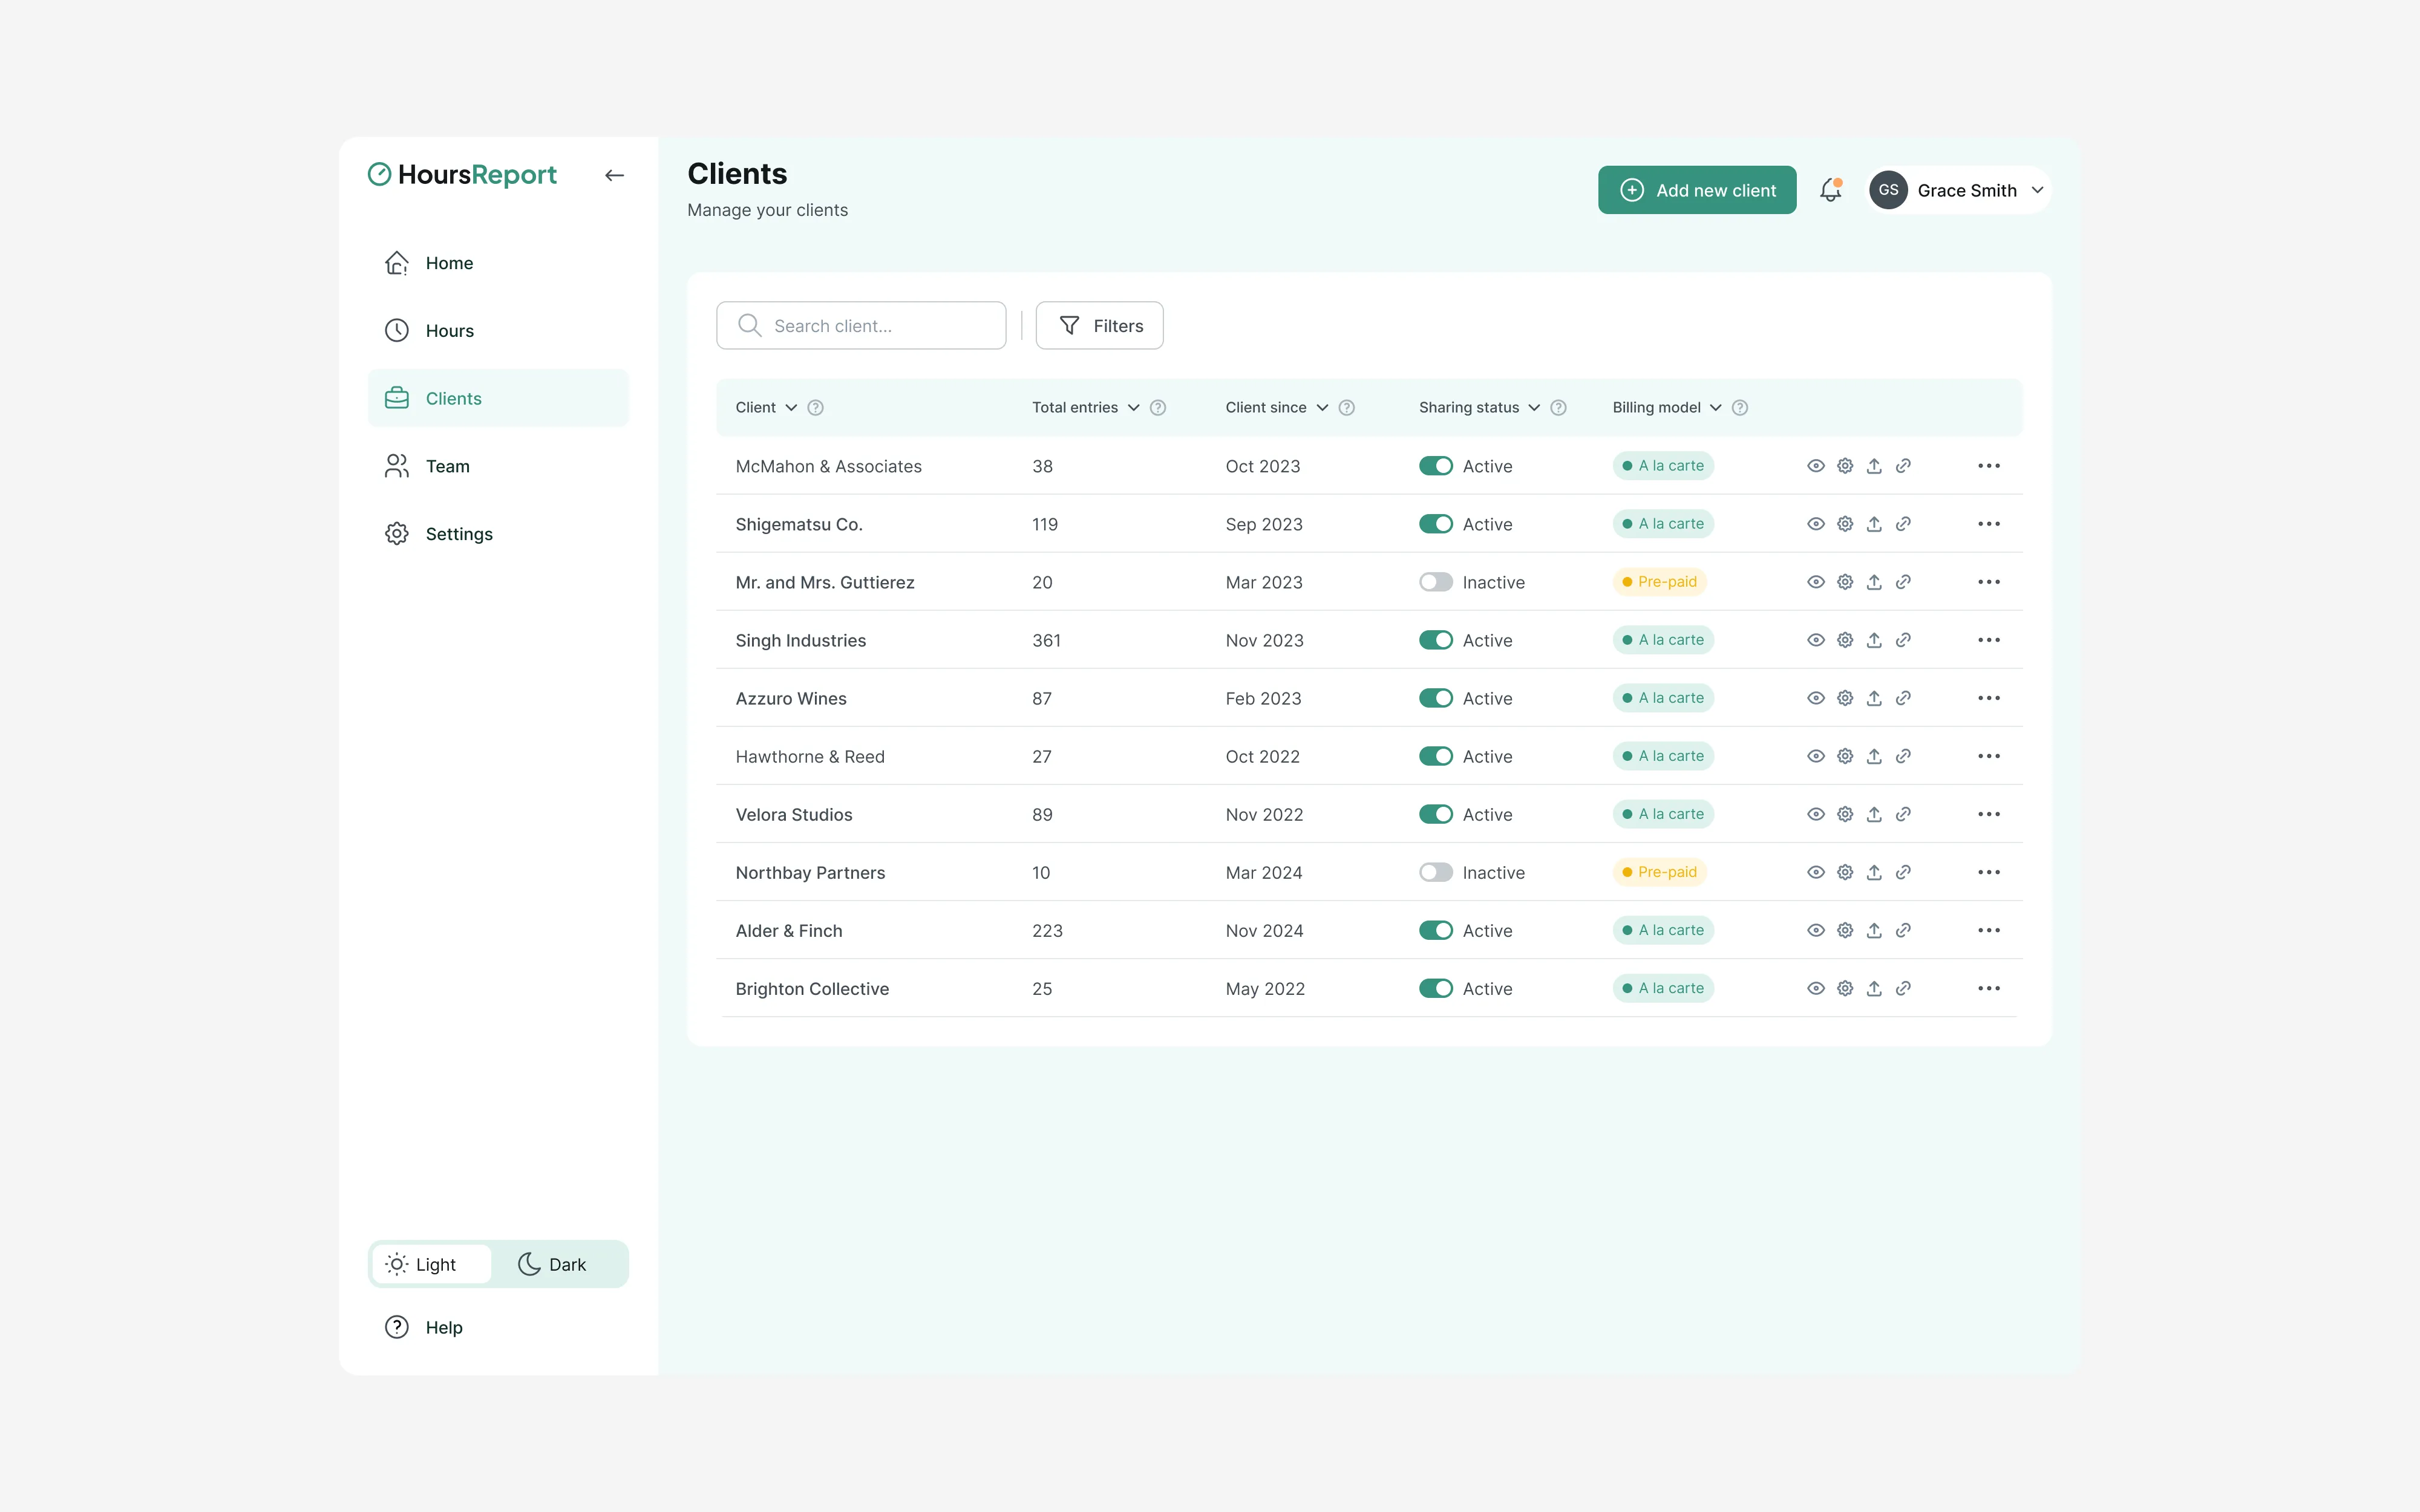Open three-dot menu for Hawthorne & Reed

1988,756
